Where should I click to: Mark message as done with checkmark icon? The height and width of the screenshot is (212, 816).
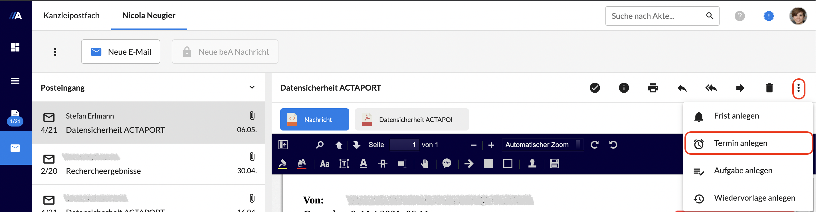[595, 88]
